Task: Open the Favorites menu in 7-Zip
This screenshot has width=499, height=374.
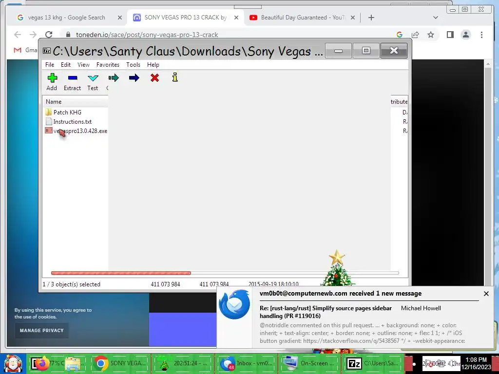Action: [108, 65]
